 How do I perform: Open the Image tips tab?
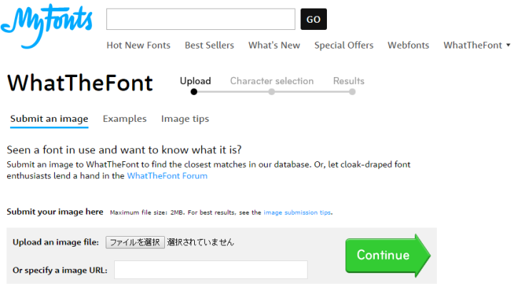click(x=185, y=119)
